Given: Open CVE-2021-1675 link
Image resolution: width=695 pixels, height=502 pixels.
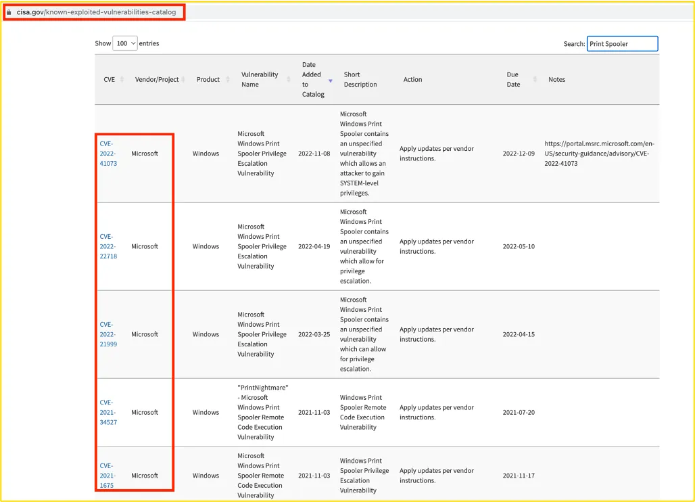Looking at the screenshot, I should 108,475.
